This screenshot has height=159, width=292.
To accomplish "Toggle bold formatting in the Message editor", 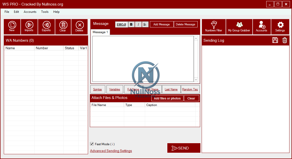I will pos(131,24).
